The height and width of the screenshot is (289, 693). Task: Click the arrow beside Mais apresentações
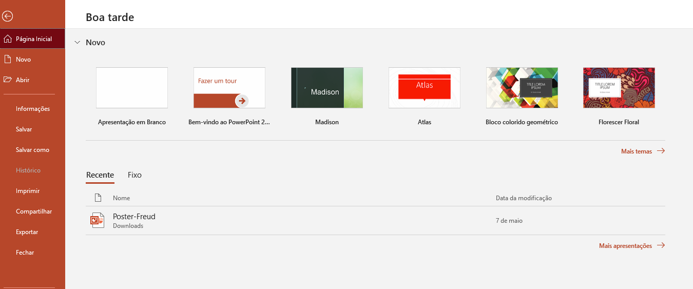661,245
